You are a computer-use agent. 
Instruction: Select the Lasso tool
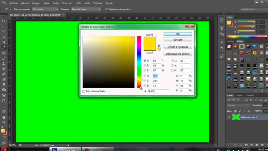pyautogui.click(x=4, y=31)
